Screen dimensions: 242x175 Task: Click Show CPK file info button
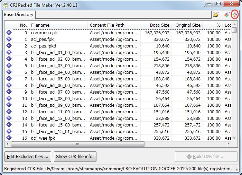pos(75,157)
